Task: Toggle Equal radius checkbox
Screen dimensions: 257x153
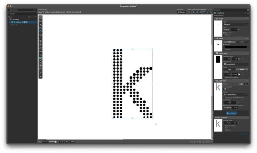Action: (x=224, y=33)
